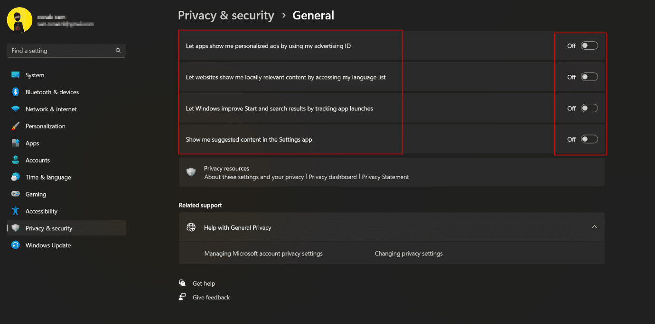The height and width of the screenshot is (324, 655).
Task: Select Accounts in the sidebar
Action: [66, 160]
